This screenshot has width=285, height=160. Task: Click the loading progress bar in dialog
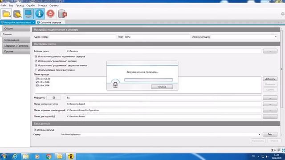(x=148, y=80)
